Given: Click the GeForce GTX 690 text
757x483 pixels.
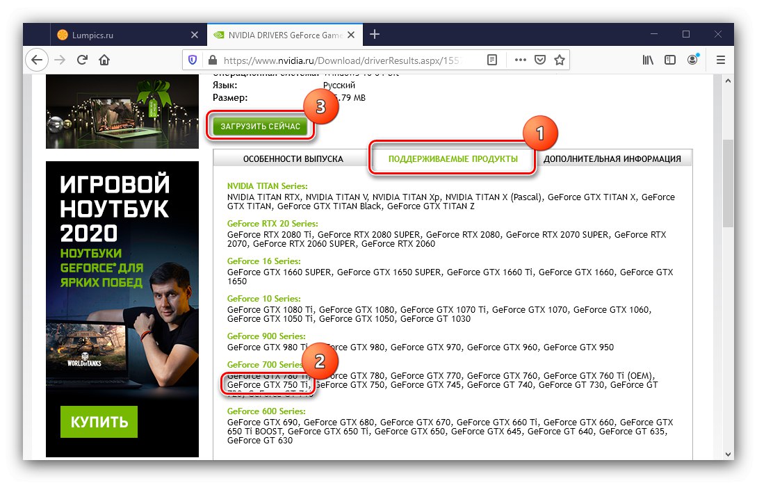Looking at the screenshot, I should 262,423.
